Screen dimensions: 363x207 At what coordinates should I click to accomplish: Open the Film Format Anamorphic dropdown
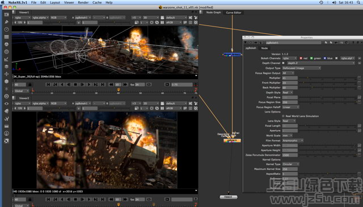[293, 140]
